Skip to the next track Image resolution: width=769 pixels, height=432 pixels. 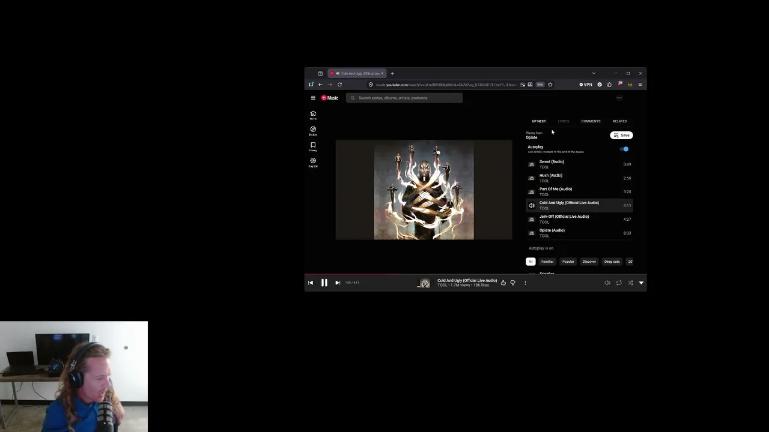pos(338,283)
